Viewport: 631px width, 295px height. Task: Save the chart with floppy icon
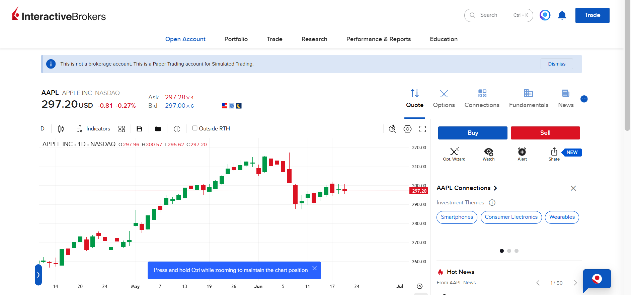point(139,129)
